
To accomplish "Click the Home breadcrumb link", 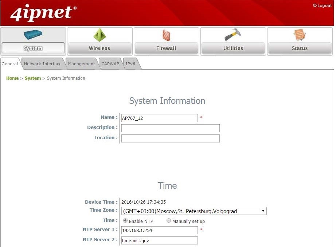I will click(12, 78).
